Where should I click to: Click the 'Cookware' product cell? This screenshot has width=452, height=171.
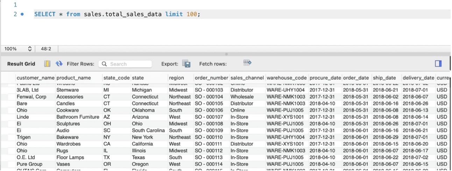67,110
